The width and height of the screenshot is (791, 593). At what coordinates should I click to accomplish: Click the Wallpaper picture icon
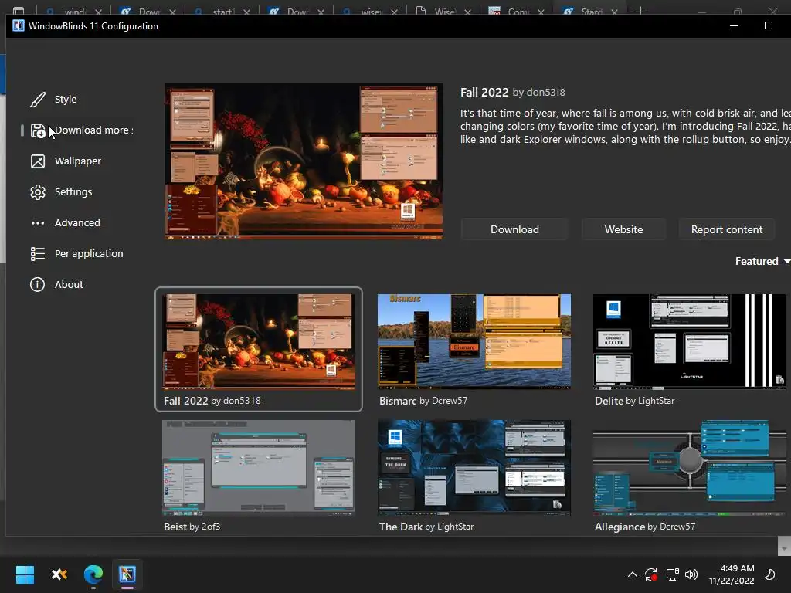pos(38,161)
